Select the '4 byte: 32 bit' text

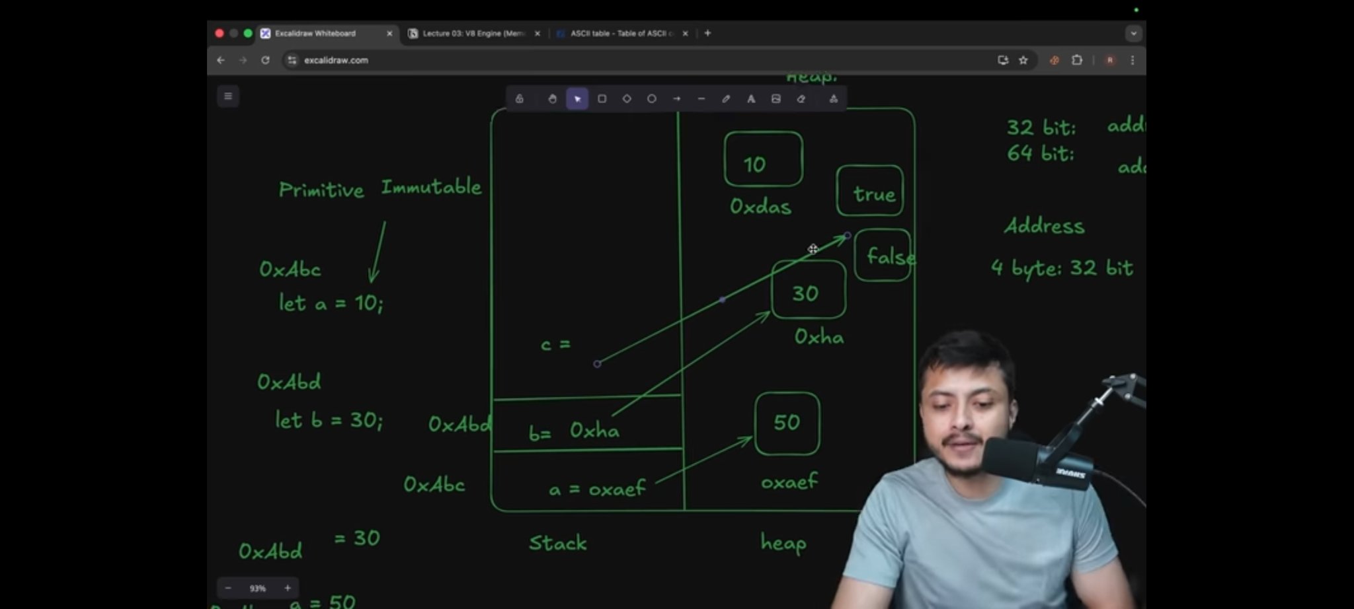1062,268
